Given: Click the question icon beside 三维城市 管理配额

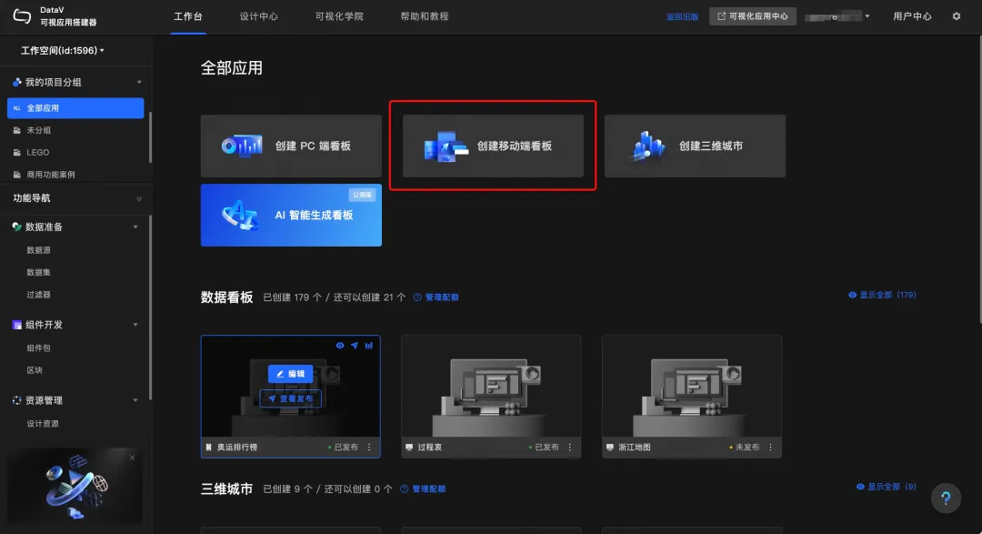Looking at the screenshot, I should (x=404, y=489).
